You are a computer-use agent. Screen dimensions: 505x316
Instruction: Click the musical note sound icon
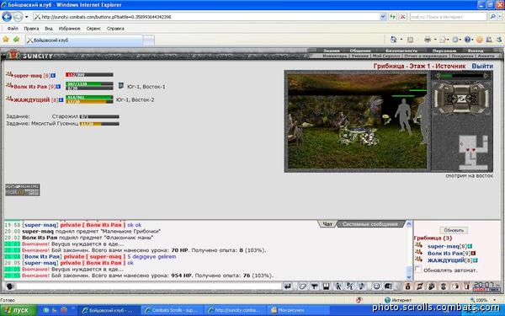(362, 286)
